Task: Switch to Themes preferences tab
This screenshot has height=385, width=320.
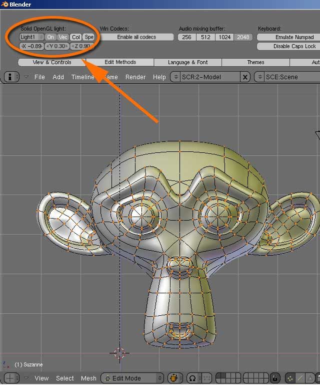Action: 255,62
